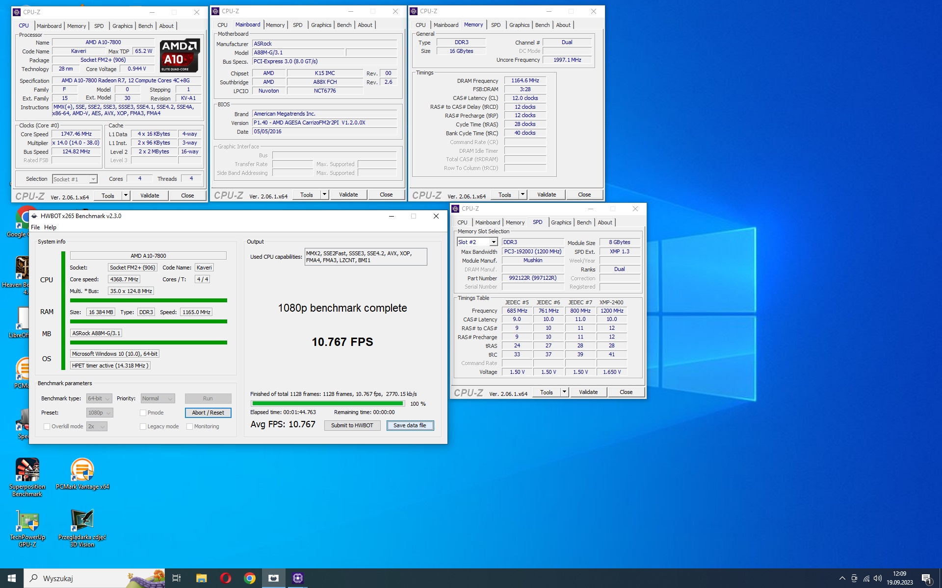942x588 pixels.
Task: Enable the Overkill mode checkbox
Action: click(x=47, y=426)
